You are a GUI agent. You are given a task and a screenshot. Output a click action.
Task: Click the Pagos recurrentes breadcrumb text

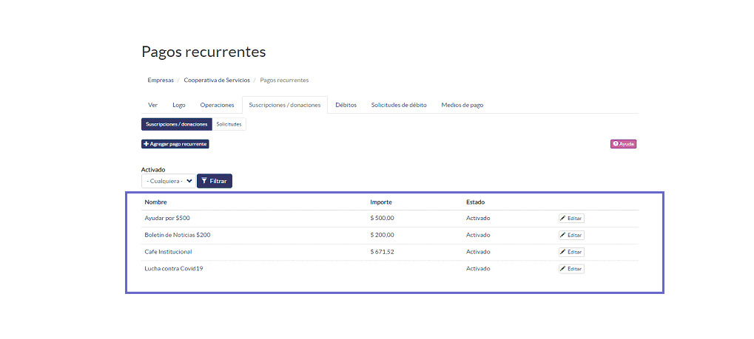click(284, 81)
